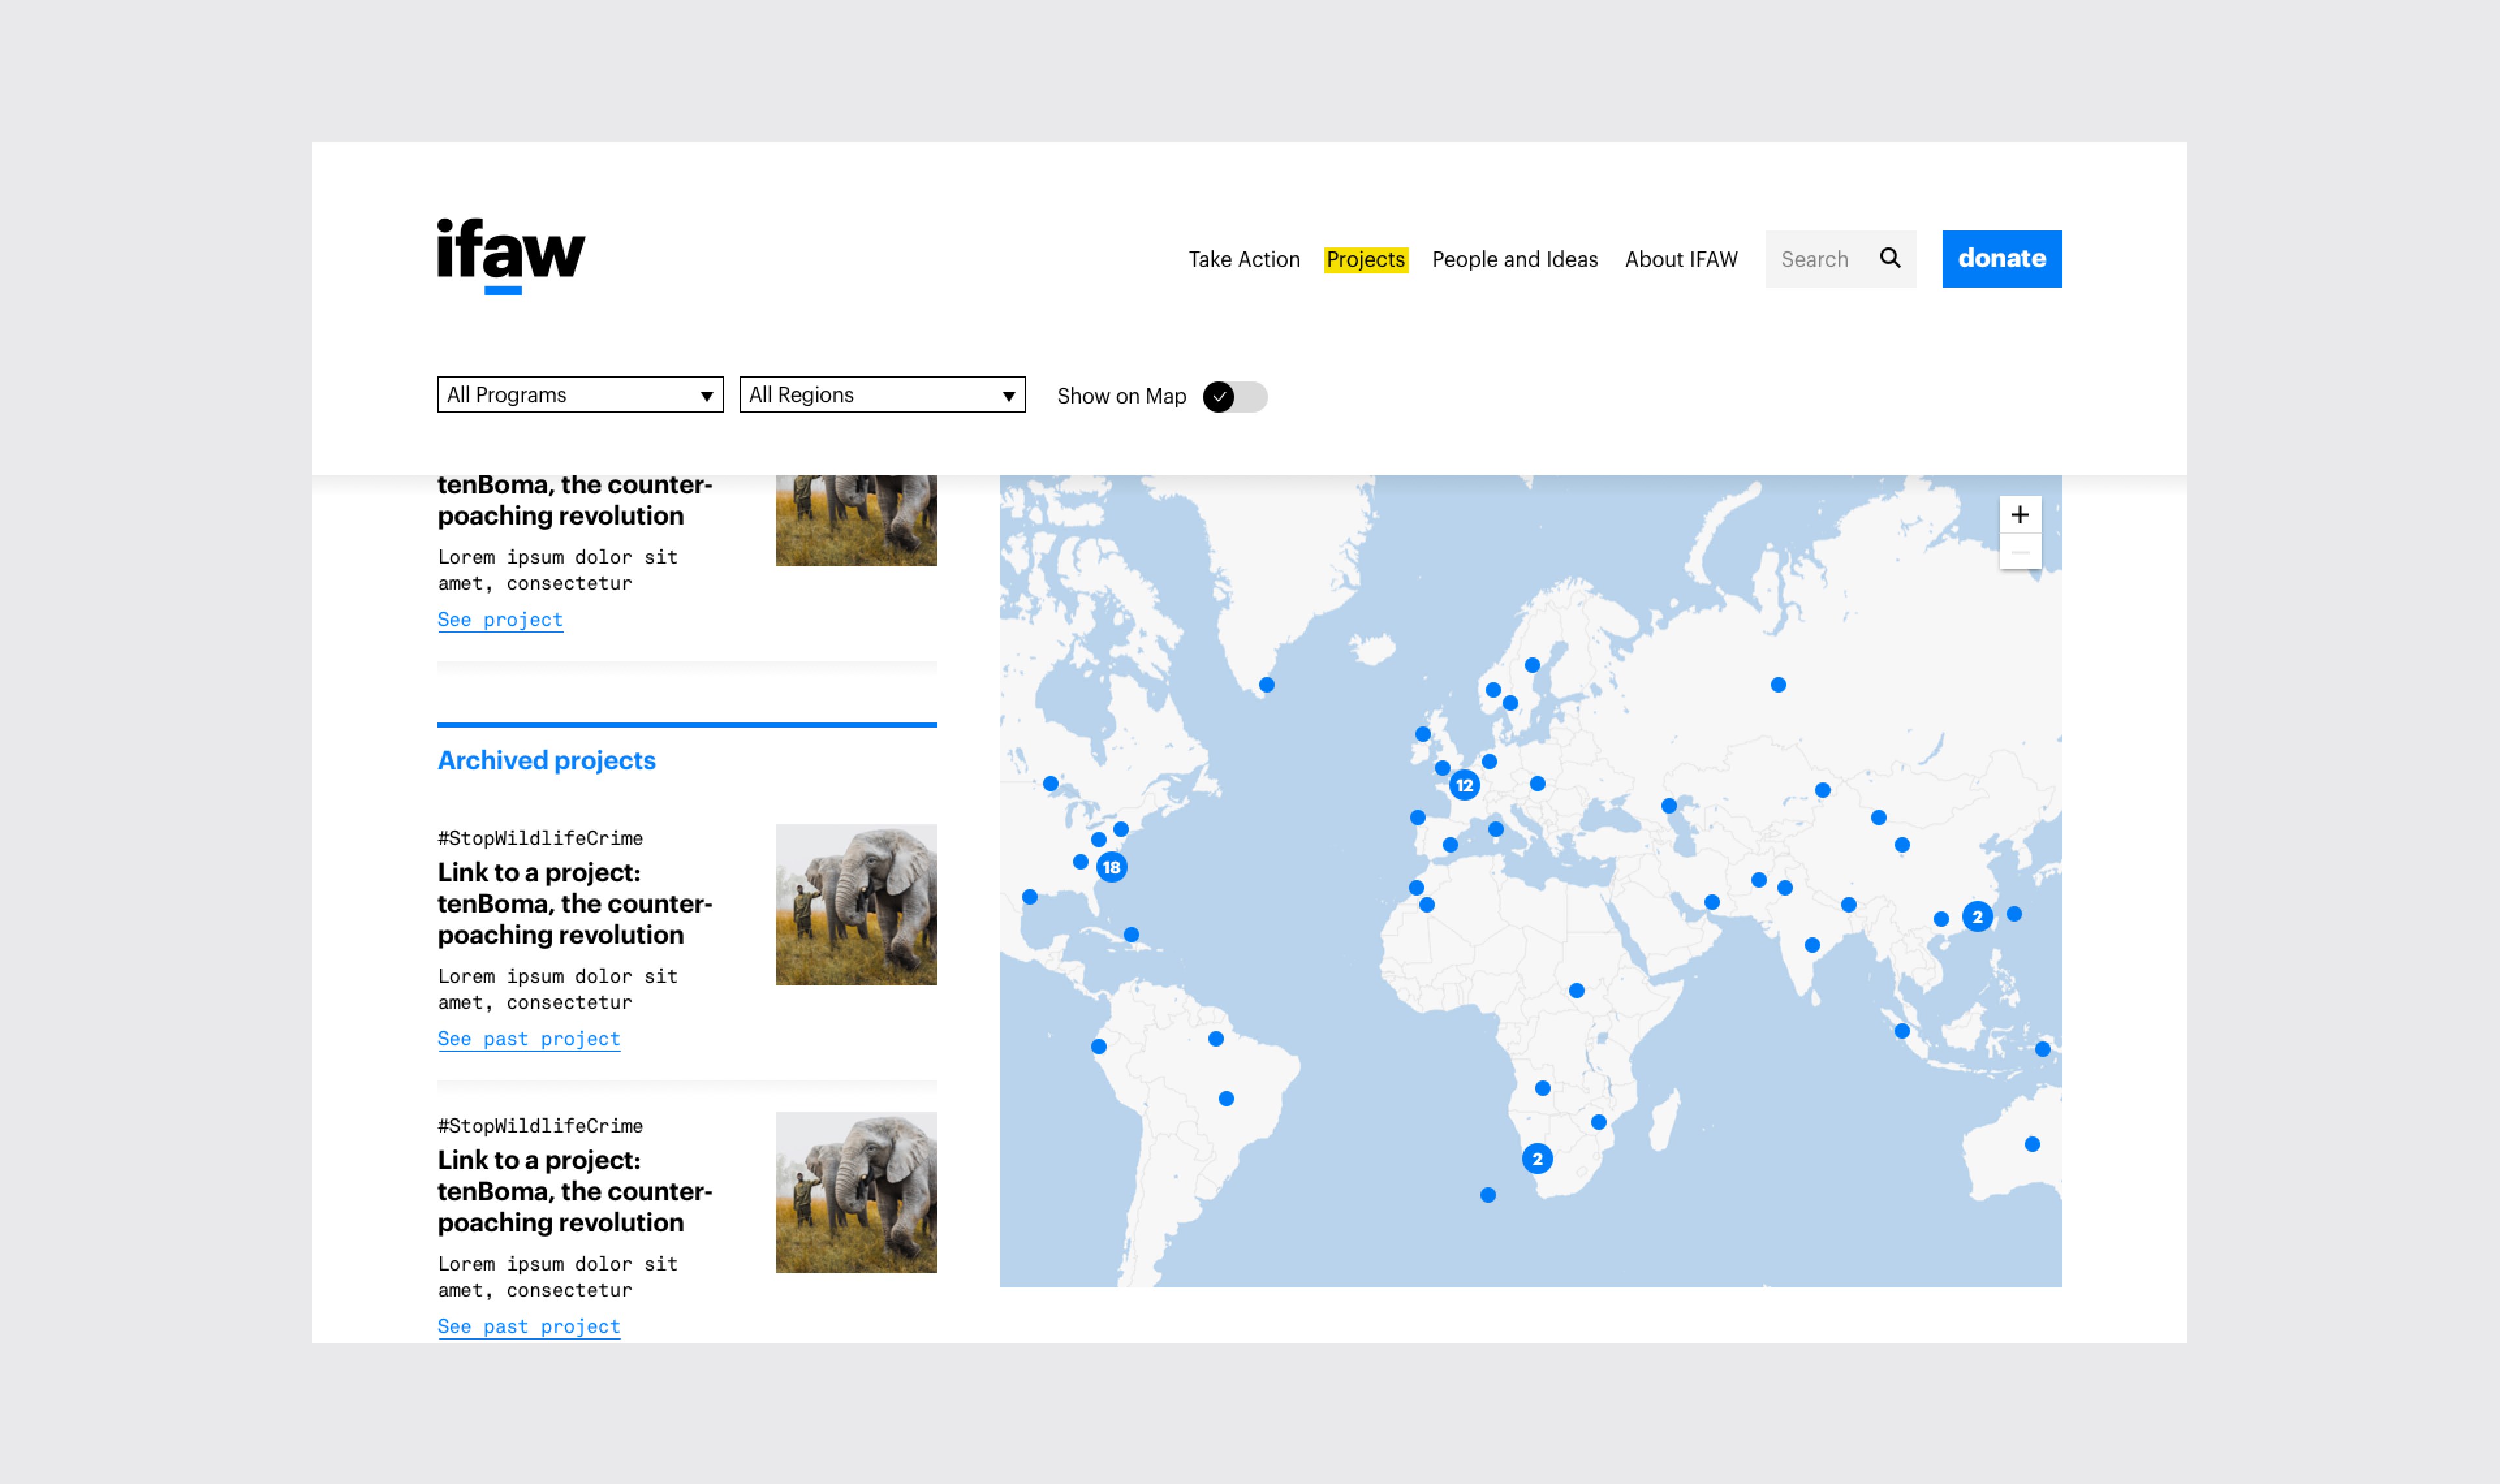Click first archived #StopWildlifeCrime tag

pos(540,838)
